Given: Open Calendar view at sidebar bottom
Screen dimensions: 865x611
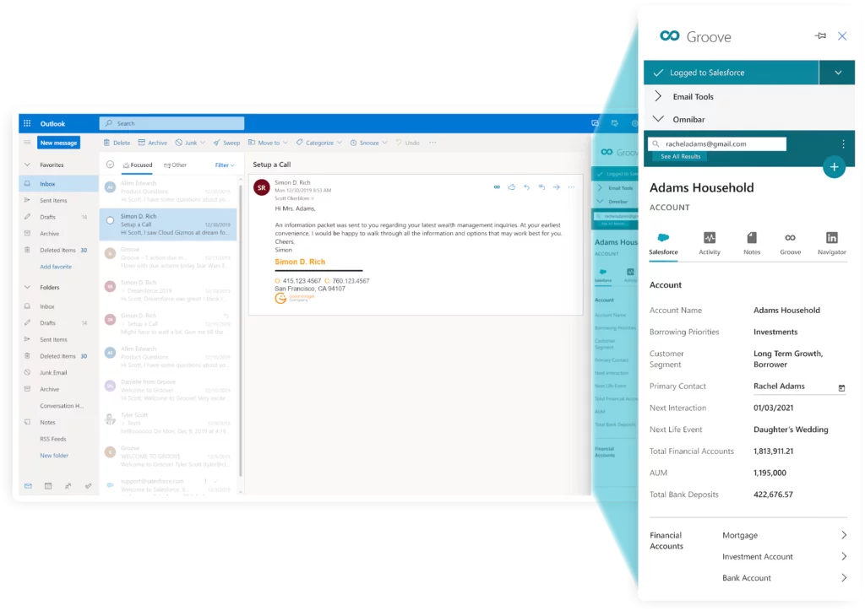Looking at the screenshot, I should pyautogui.click(x=48, y=486).
